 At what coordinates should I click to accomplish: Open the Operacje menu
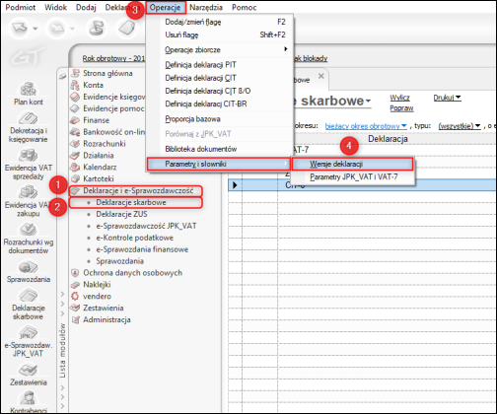tap(166, 7)
